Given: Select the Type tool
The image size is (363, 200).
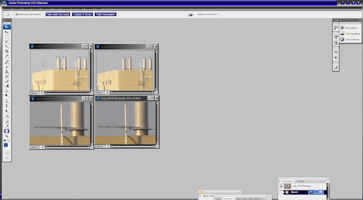Looking at the screenshot, I should point(7,106).
